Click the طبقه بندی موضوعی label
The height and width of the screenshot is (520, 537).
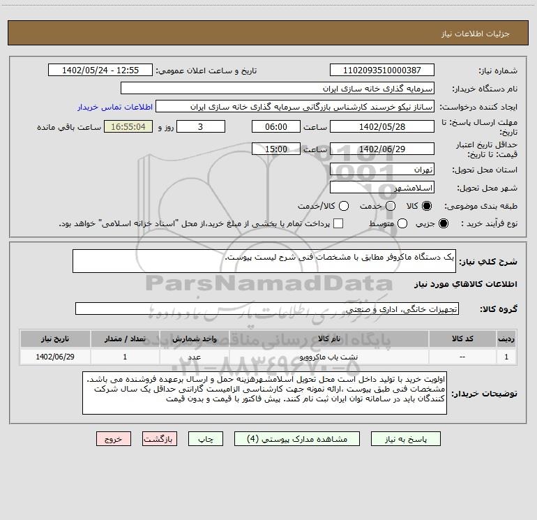(481, 206)
